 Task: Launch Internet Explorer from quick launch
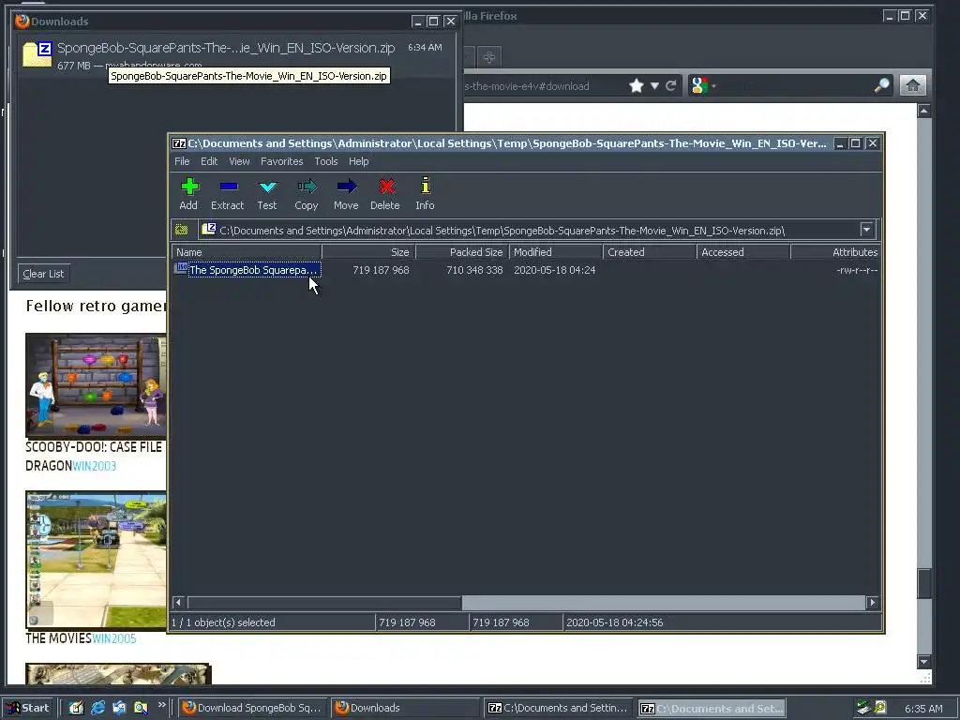pyautogui.click(x=97, y=707)
